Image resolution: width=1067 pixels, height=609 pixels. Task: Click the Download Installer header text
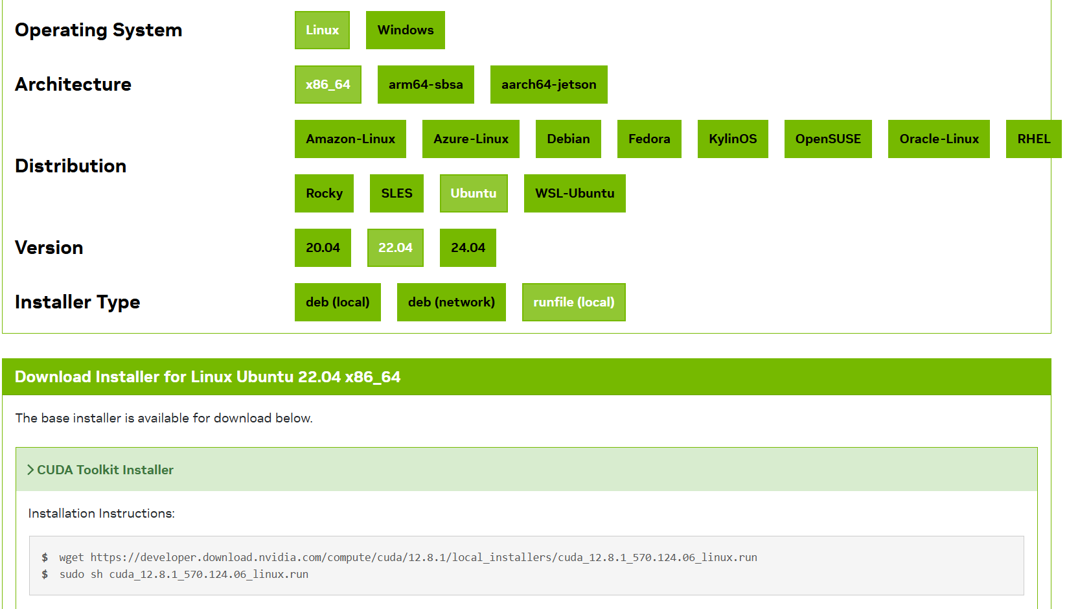[207, 377]
